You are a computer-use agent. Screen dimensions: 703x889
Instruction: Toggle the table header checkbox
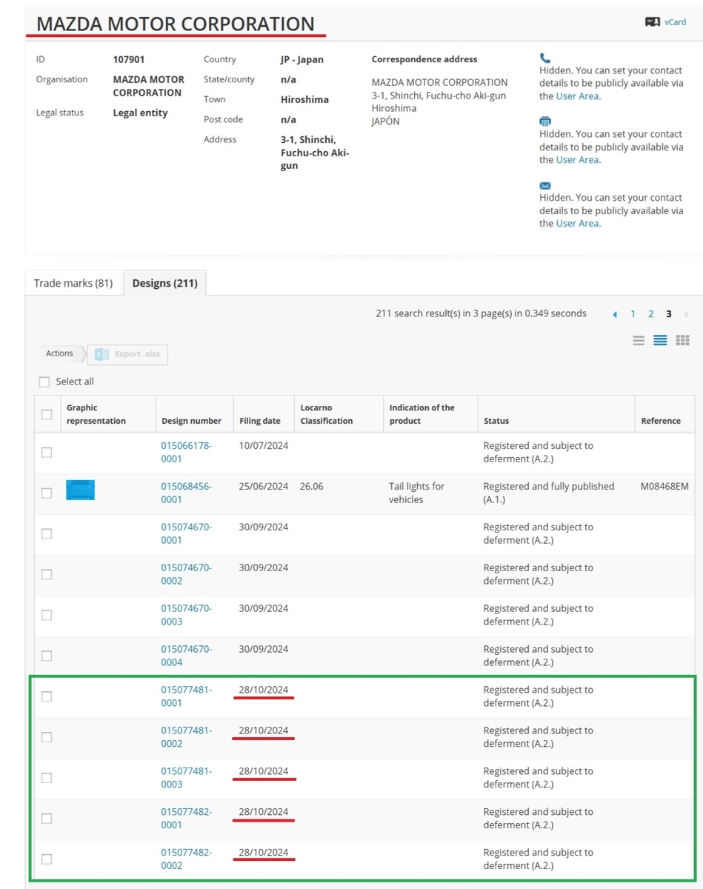point(47,414)
